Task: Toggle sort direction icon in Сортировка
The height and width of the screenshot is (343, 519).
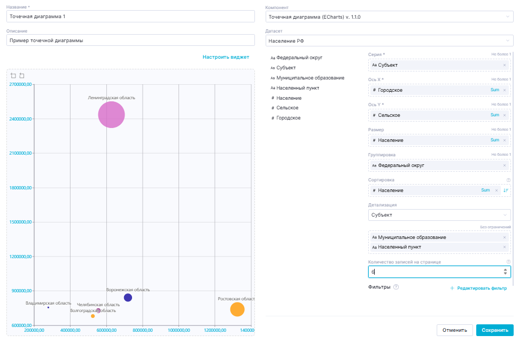Action: (506, 190)
